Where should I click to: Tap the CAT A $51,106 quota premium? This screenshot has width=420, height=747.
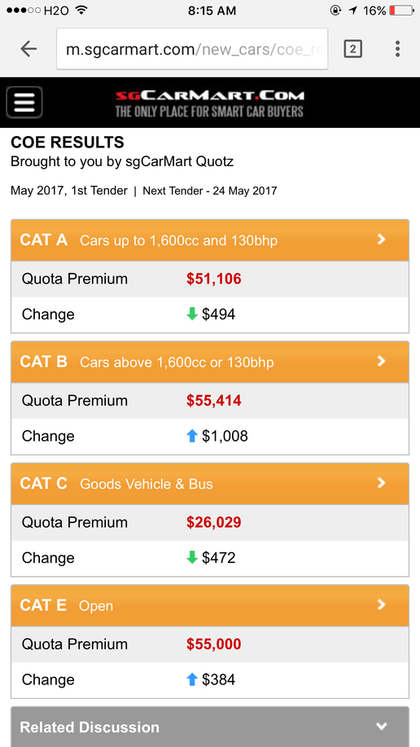214,279
